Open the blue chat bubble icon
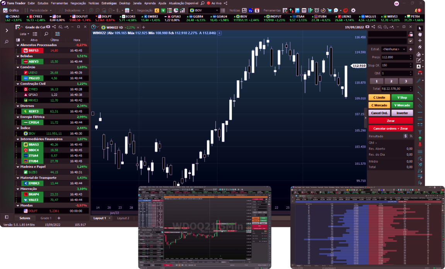This screenshot has width=445, height=269. (336, 10)
